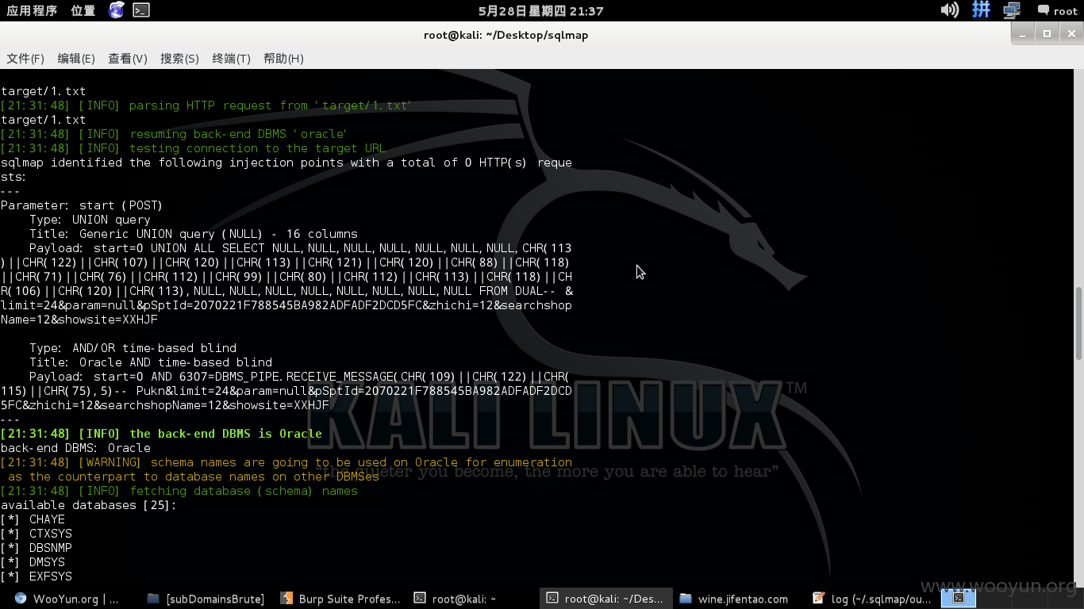The image size is (1084, 609).
Task: Open the 查看(V) menu
Action: pos(128,59)
